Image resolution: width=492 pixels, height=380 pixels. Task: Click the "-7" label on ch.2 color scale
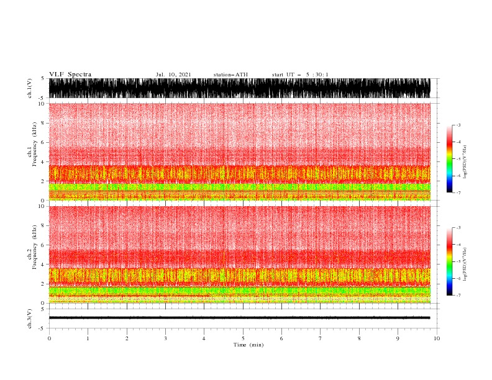(458, 296)
